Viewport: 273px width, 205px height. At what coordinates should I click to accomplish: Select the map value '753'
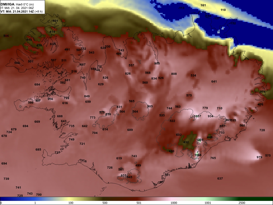222,133
